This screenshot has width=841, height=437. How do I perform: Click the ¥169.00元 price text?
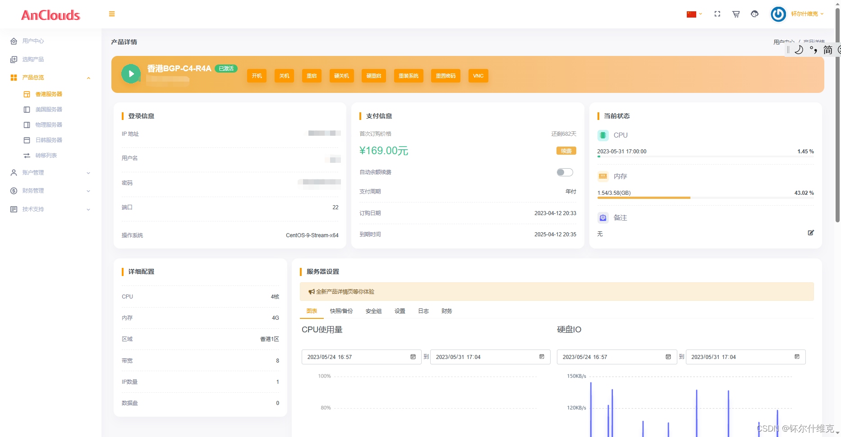click(x=384, y=151)
